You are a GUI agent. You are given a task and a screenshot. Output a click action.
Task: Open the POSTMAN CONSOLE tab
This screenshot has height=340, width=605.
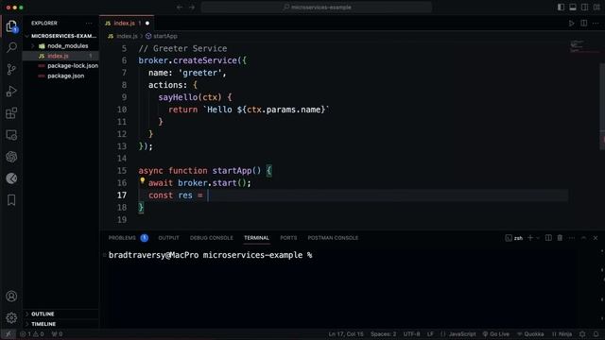[x=333, y=238]
